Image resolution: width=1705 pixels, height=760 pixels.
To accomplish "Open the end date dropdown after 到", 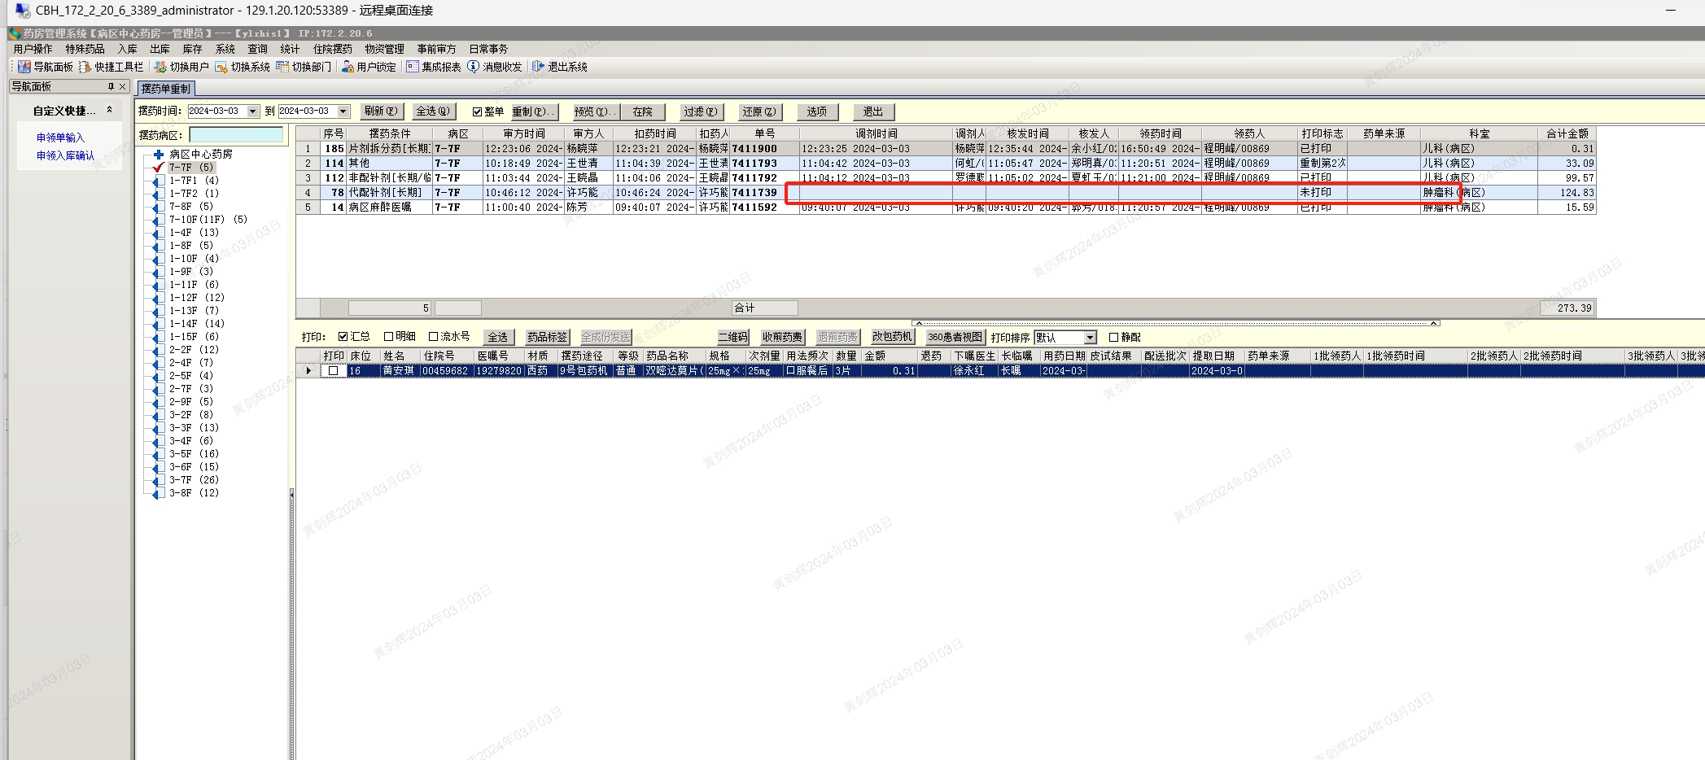I will coord(343,111).
